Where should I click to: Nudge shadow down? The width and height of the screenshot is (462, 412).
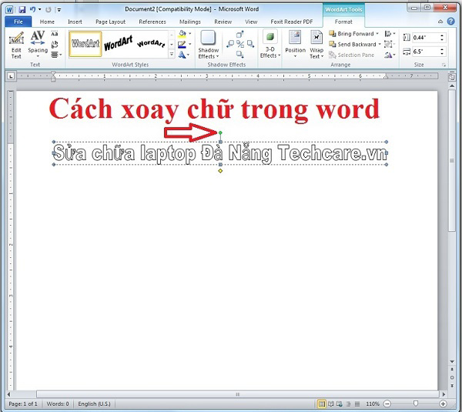[x=240, y=54]
